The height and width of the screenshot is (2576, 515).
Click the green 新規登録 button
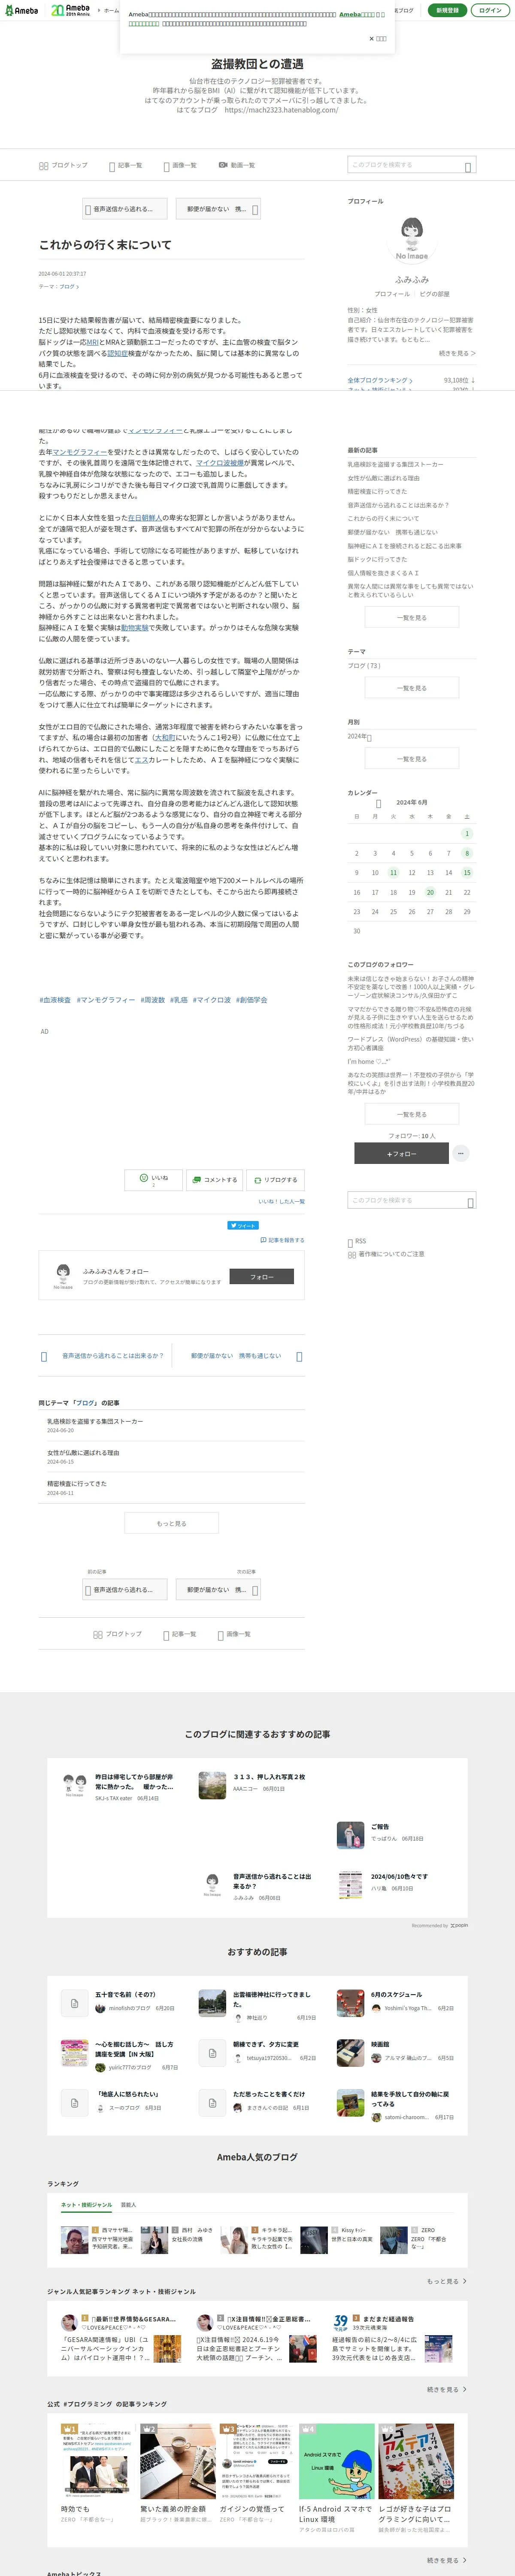tap(447, 10)
